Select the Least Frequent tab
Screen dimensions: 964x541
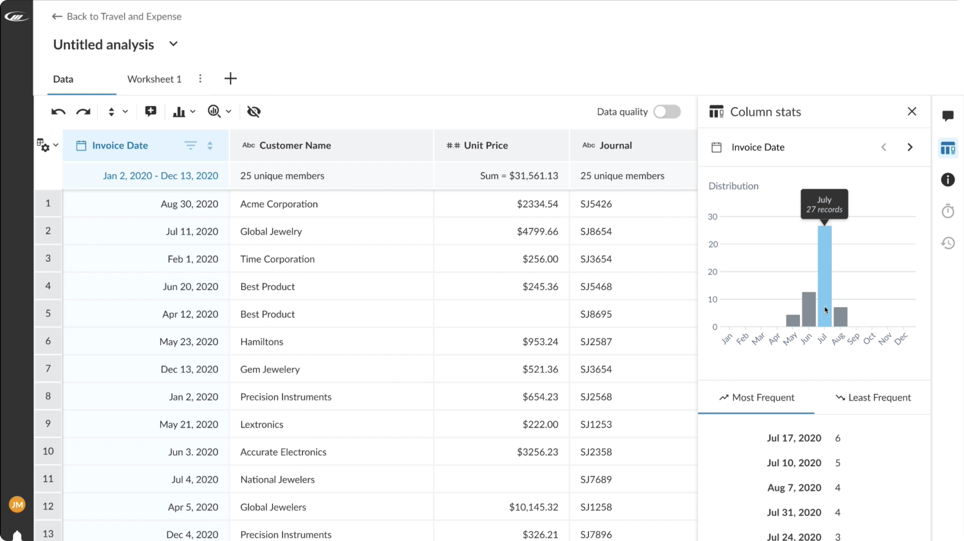tap(873, 398)
